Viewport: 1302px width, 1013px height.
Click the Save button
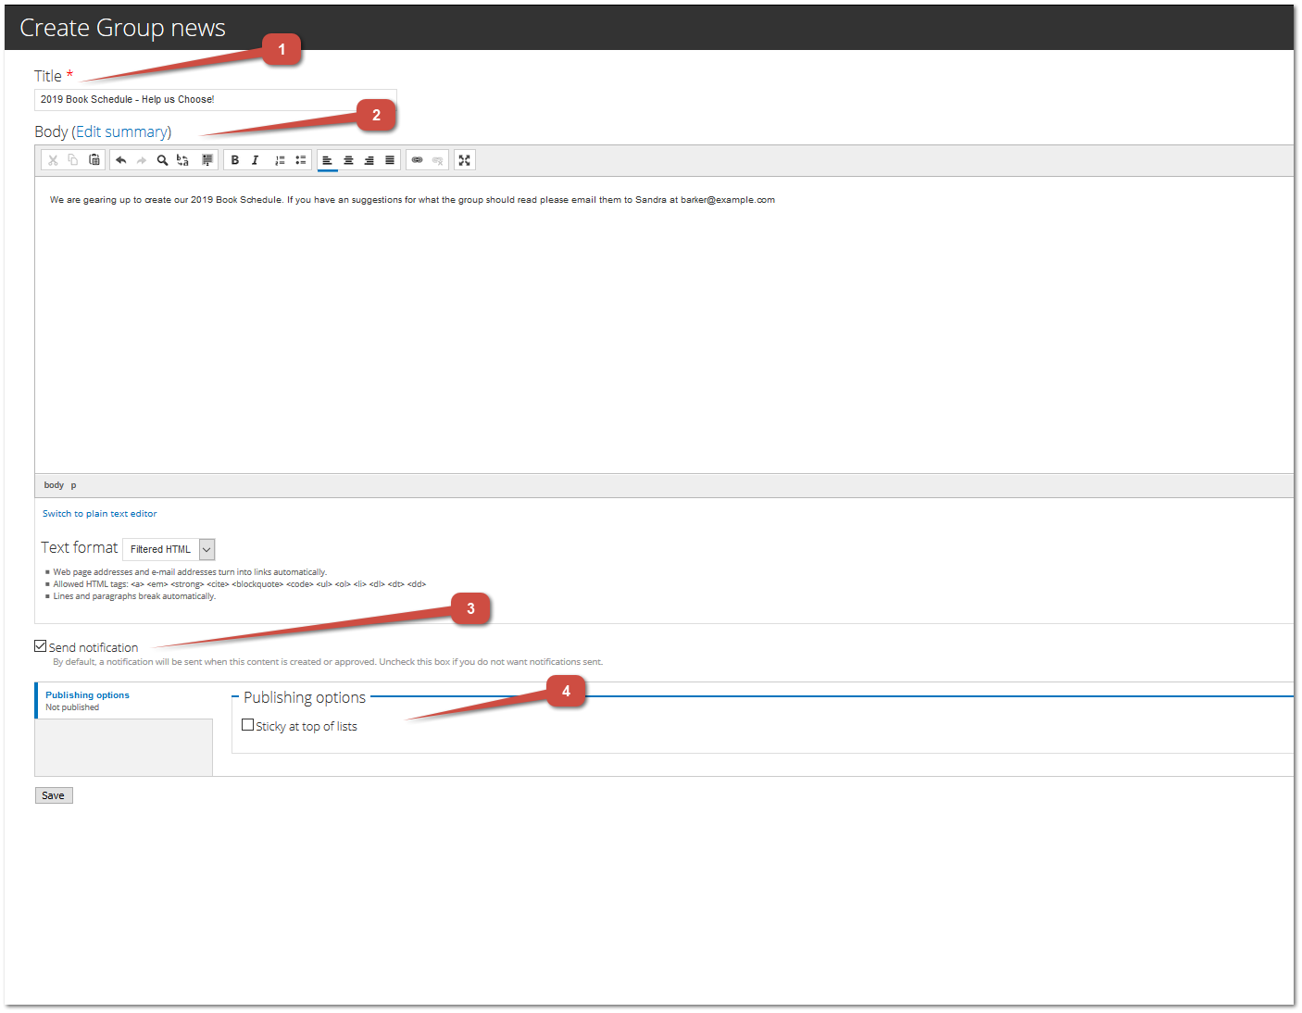(54, 795)
